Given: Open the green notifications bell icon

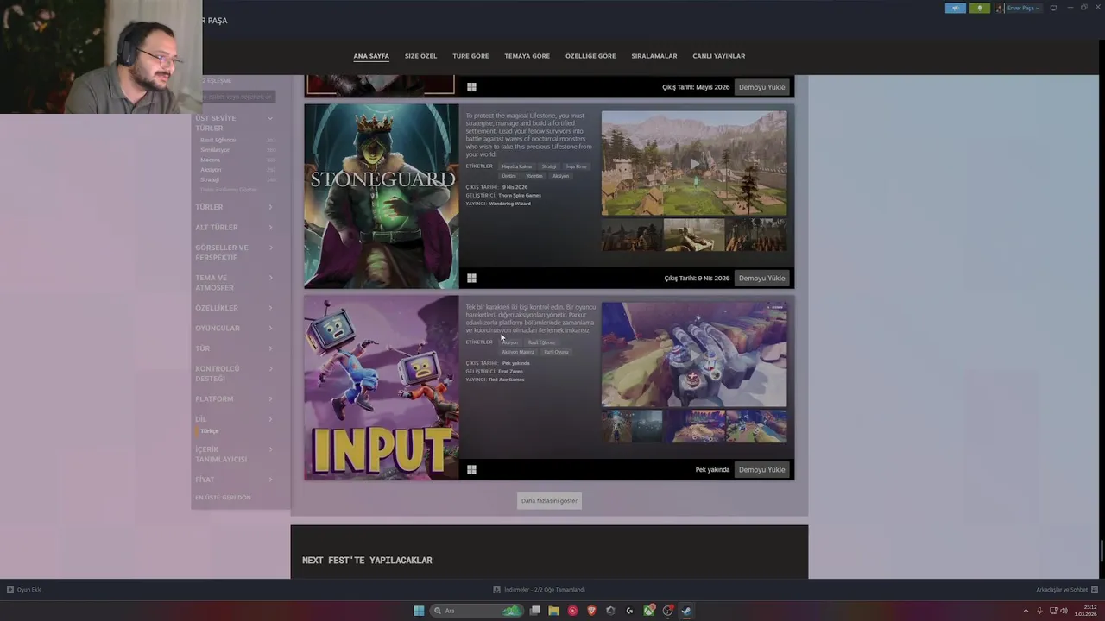Looking at the screenshot, I should (980, 8).
